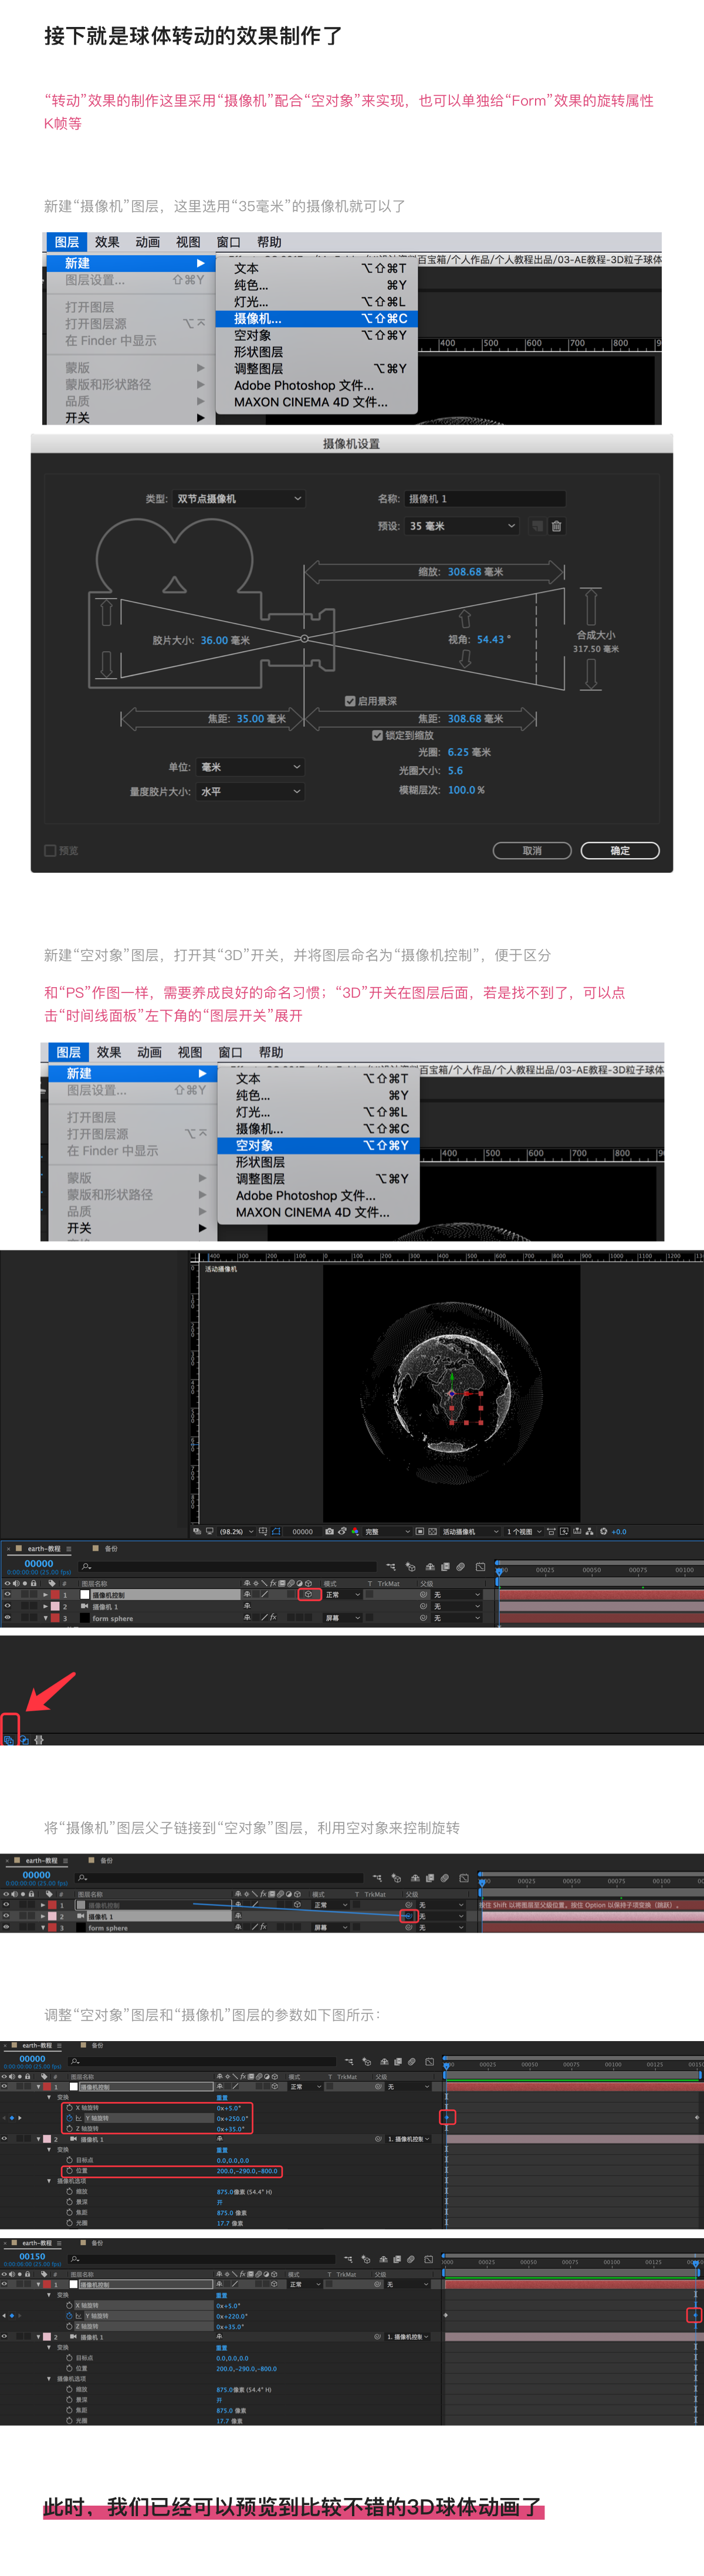This screenshot has height=2576, width=704.
Task: Open the 完整 resolution dropdown in the viewer
Action: pos(387,1531)
